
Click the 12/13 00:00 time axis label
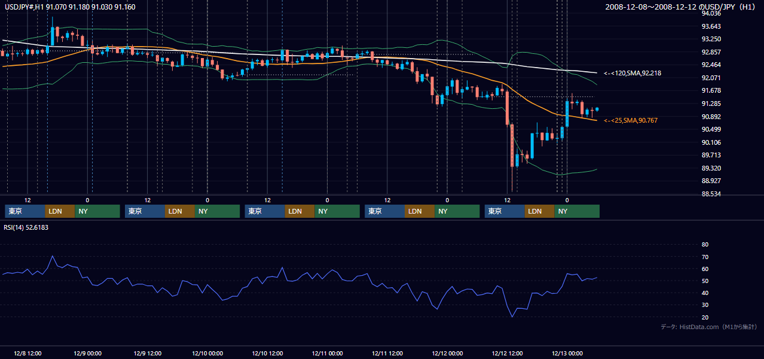567,353
